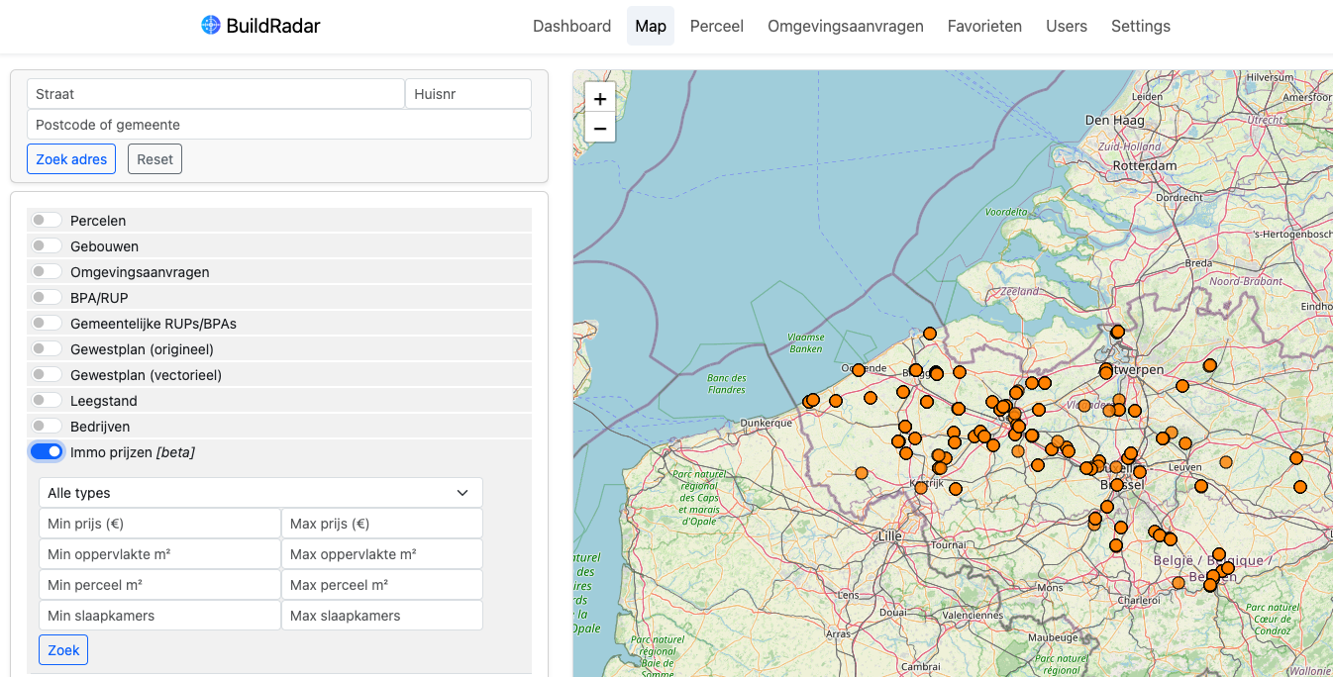Zoom in on the map
Viewport: 1333px width, 677px height.
[x=600, y=99]
